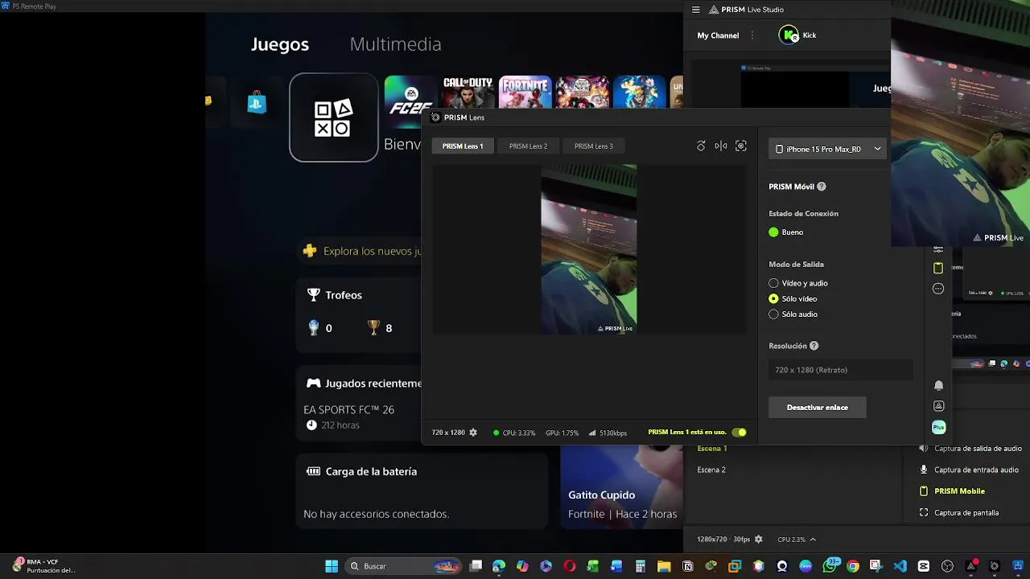Click the Resolución field 720 x 1280 (Retrato)

[841, 370]
